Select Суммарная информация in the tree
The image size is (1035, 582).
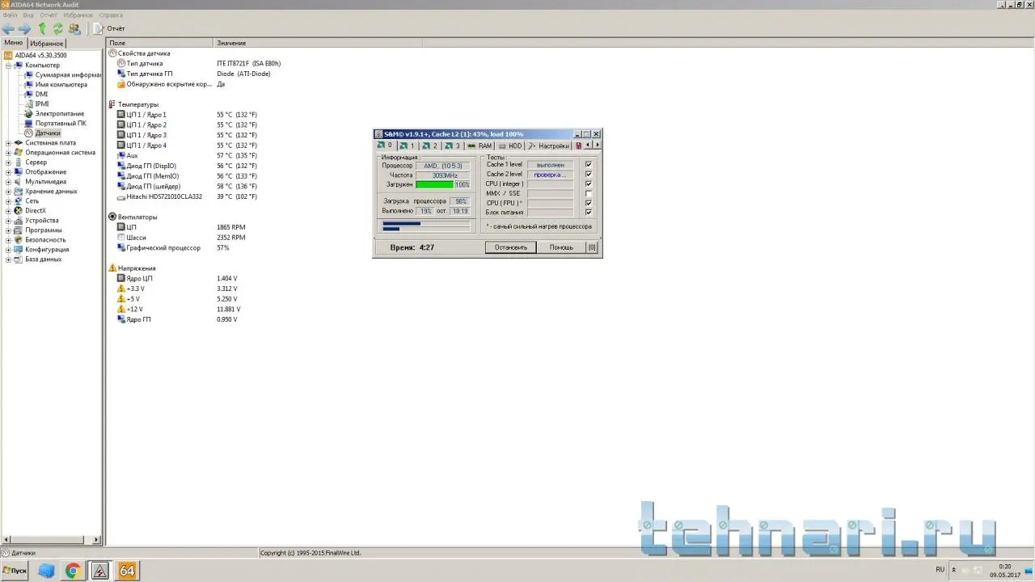pos(68,74)
